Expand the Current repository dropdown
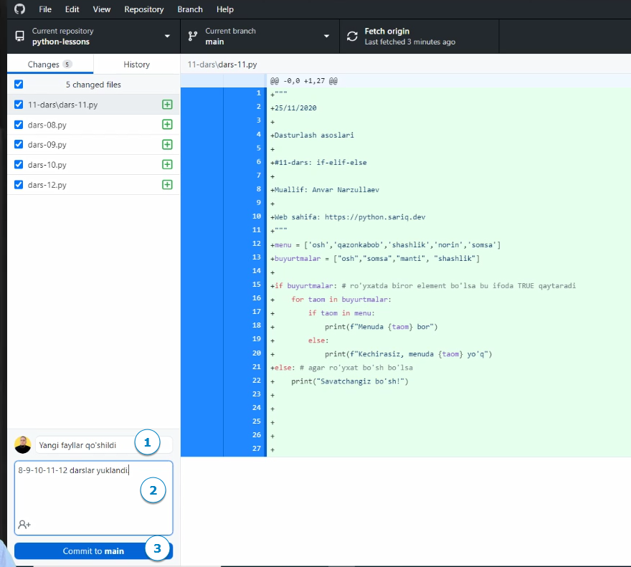 pos(93,37)
